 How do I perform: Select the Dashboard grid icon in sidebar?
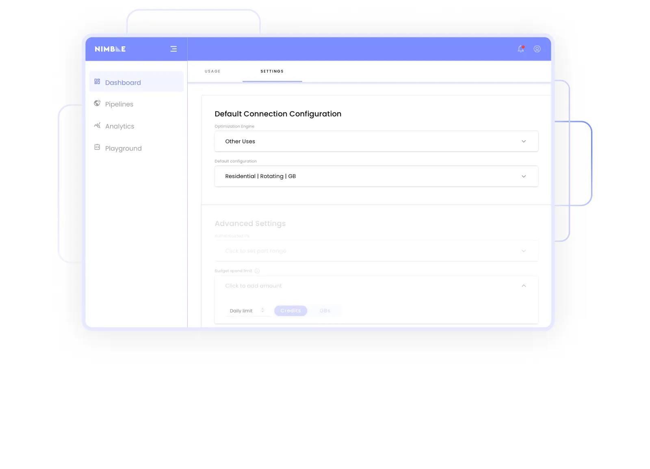click(x=97, y=81)
